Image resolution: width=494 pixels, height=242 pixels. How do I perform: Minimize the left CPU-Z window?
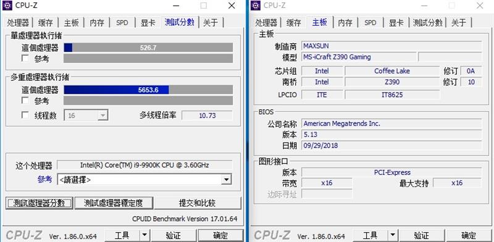(177, 6)
